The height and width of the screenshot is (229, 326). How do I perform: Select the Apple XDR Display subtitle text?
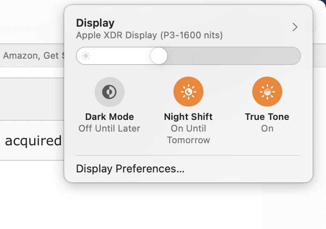(x=149, y=35)
